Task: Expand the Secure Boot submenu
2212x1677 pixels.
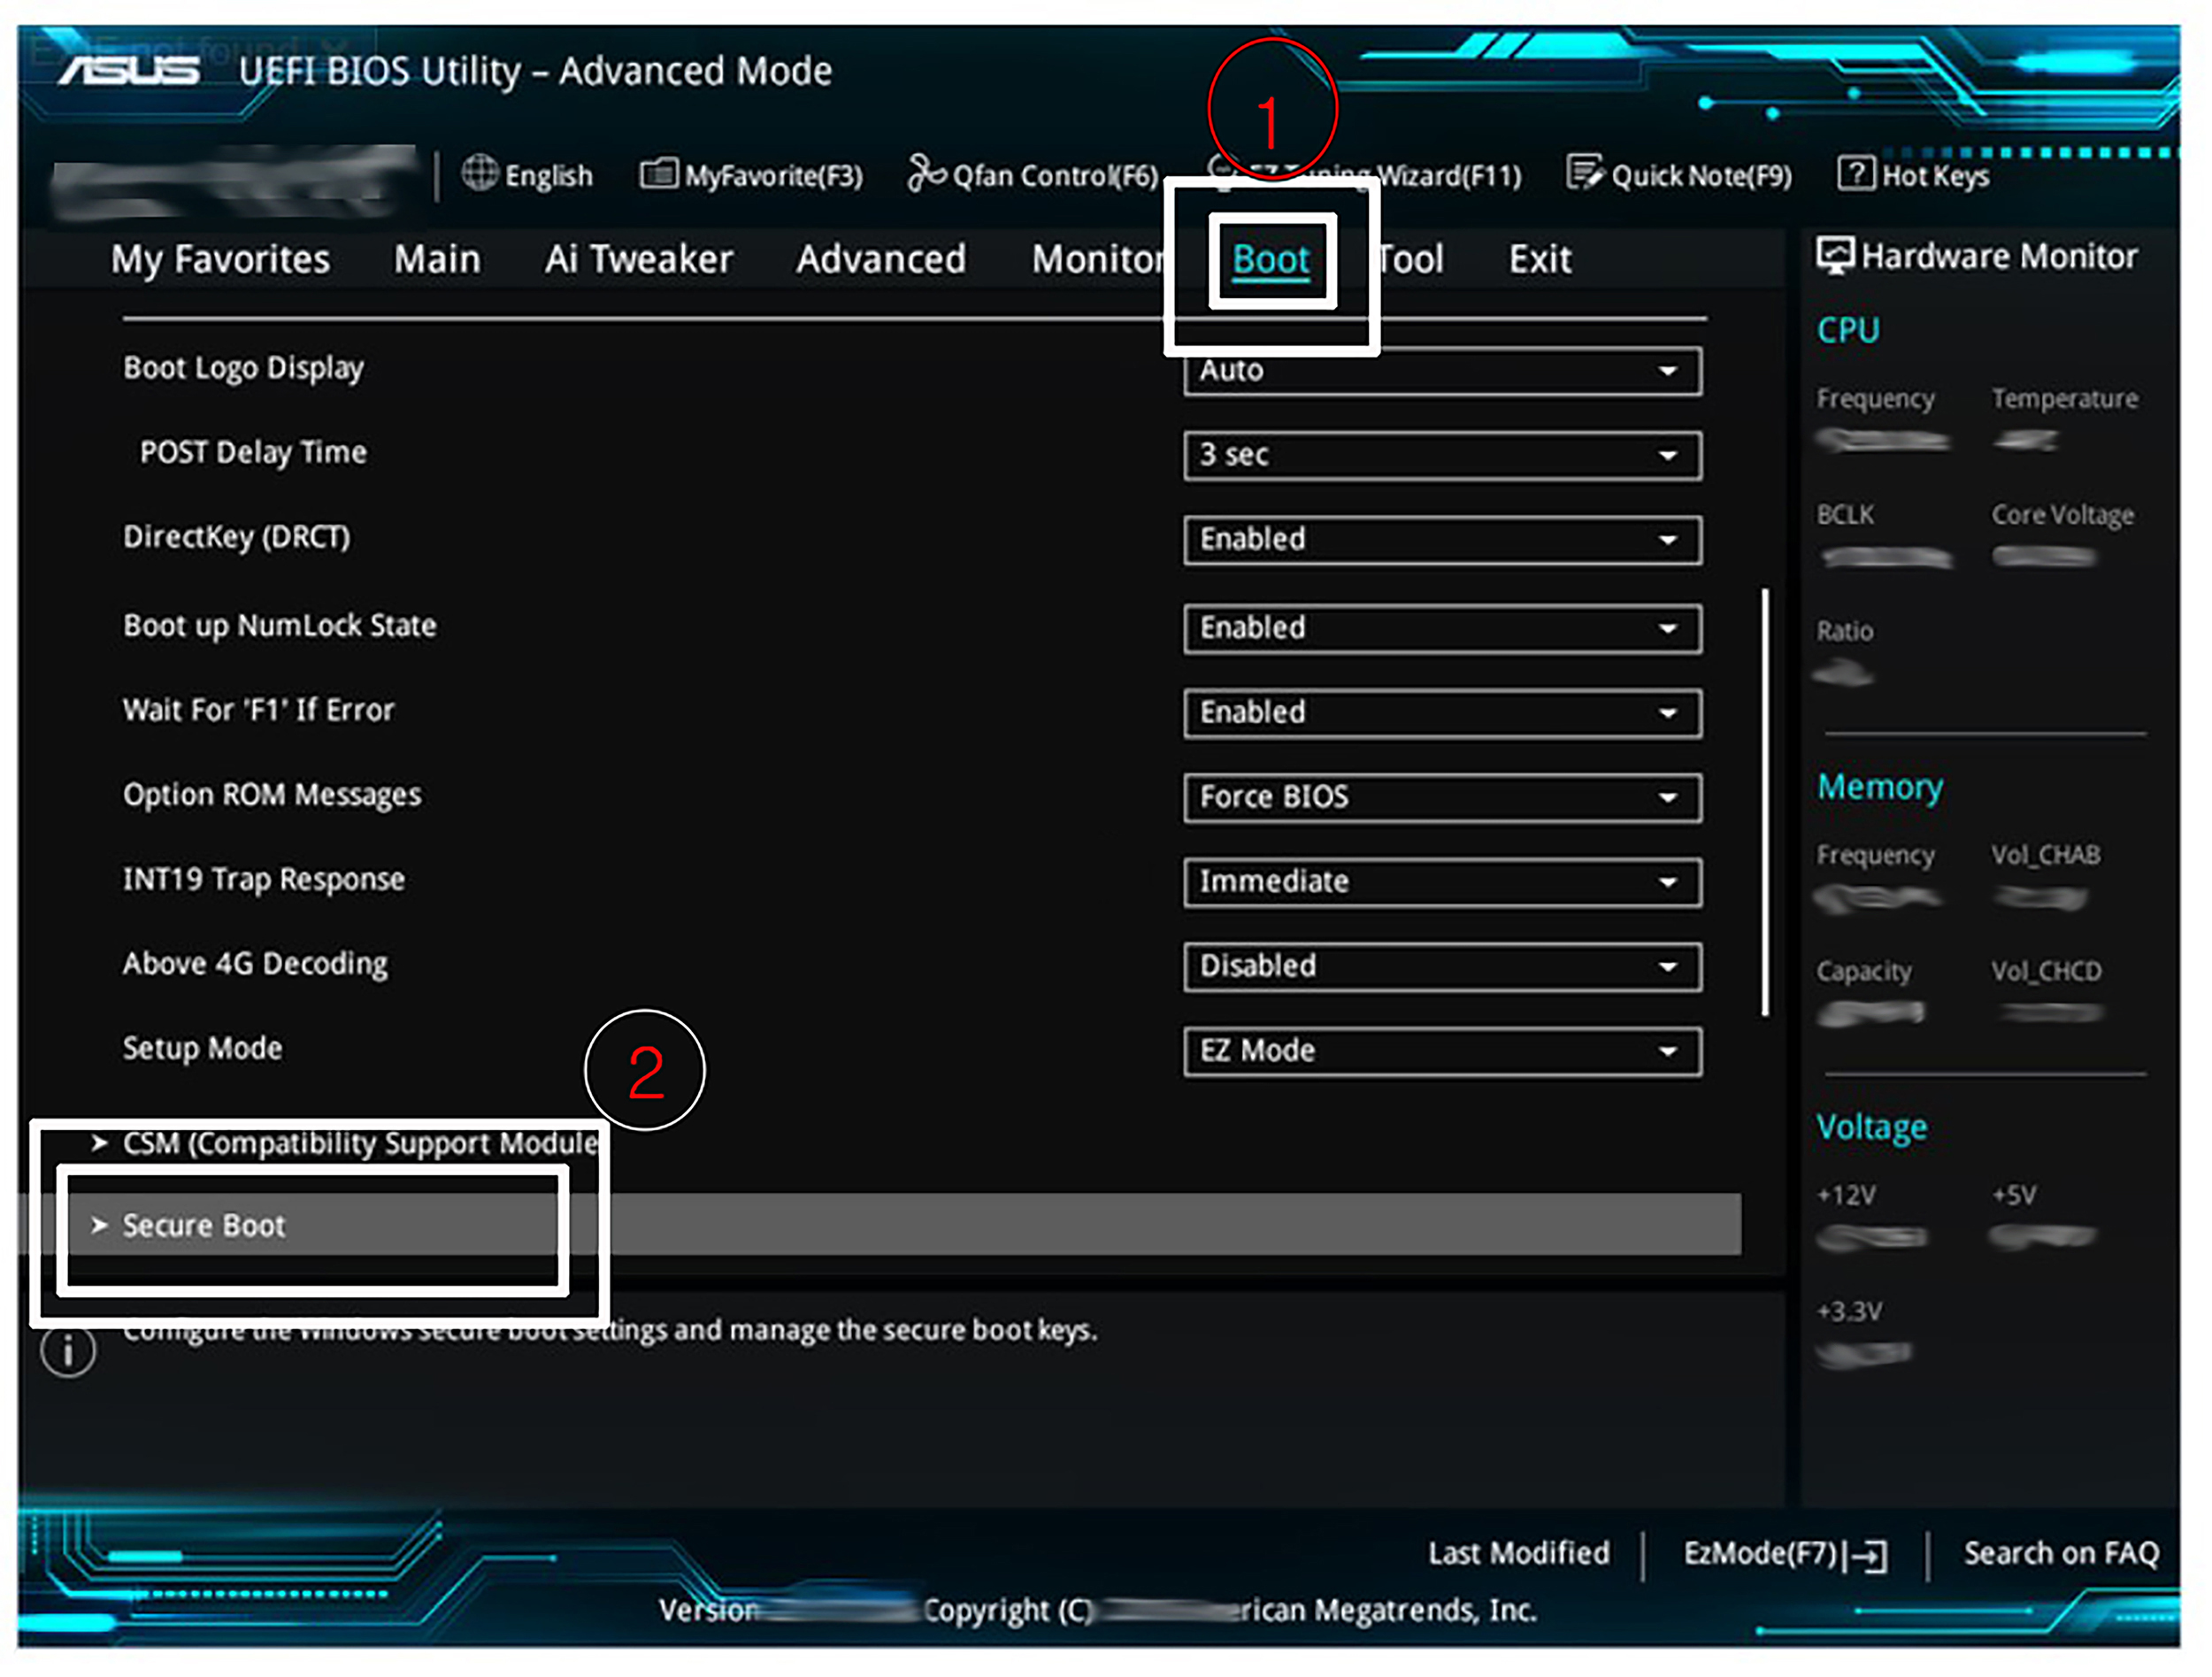Action: [x=880, y=1224]
